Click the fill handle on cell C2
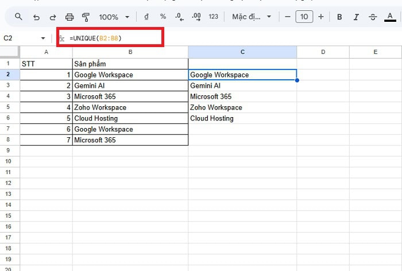The width and height of the screenshot is (402, 271). [297, 80]
